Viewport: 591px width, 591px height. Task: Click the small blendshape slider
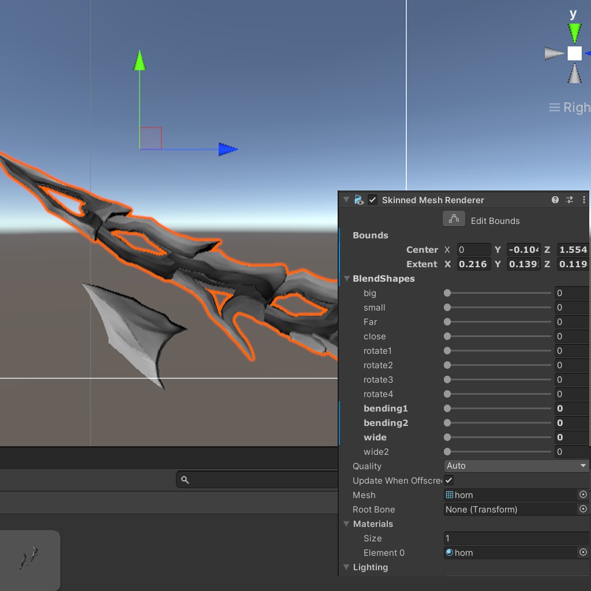coord(498,307)
